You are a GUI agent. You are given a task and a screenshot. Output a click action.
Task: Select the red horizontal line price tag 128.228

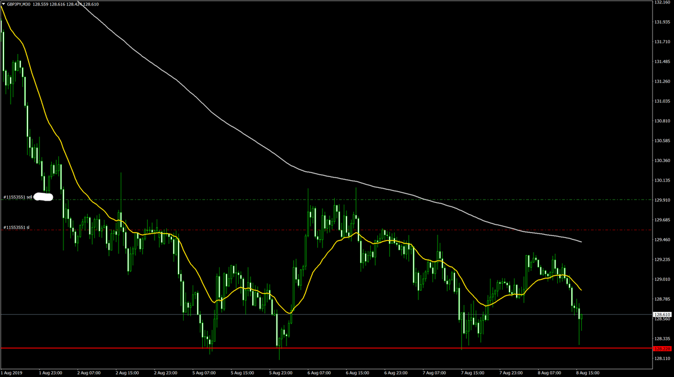(663, 348)
